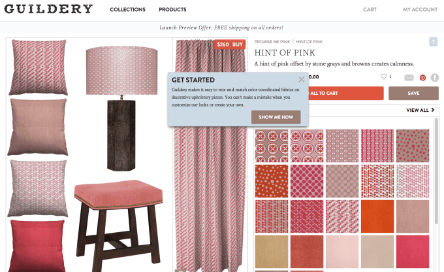Select the solid orange fabric swatch
This screenshot has height=272, width=444.
pos(377,216)
